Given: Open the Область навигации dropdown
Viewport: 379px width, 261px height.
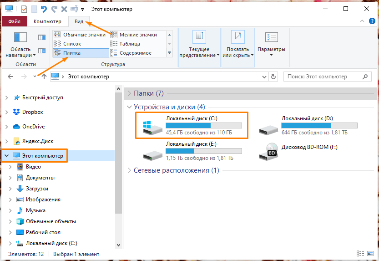Looking at the screenshot, I should point(21,52).
